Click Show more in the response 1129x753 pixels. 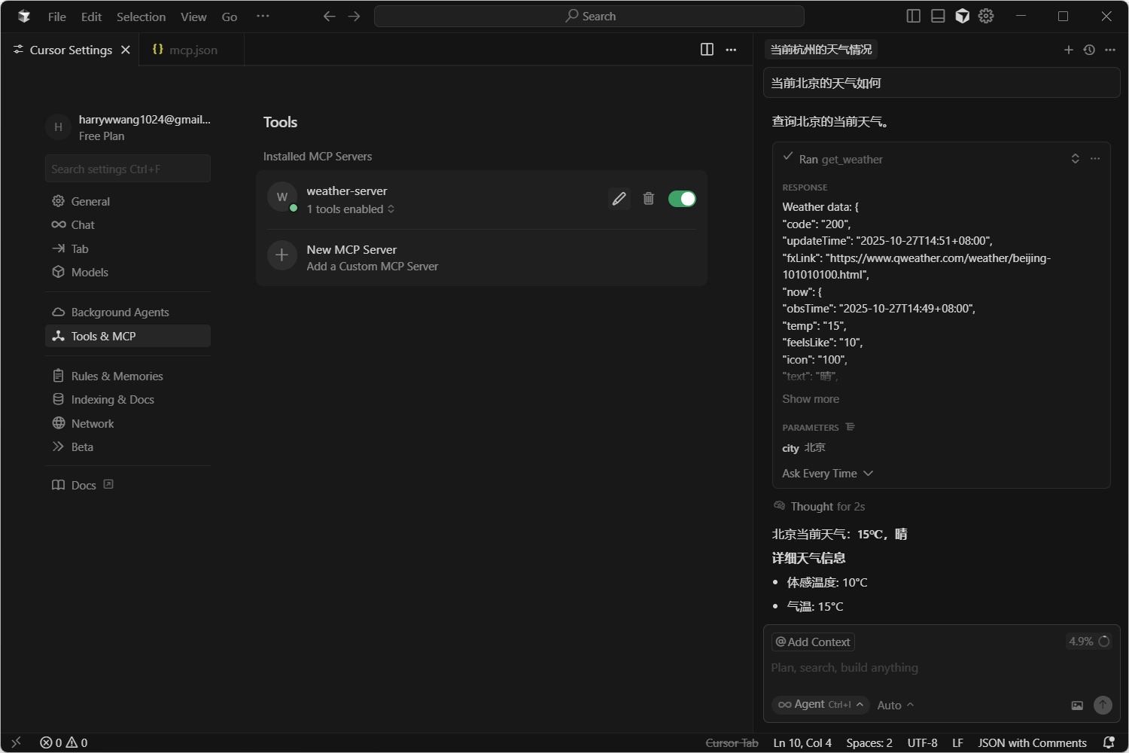811,399
